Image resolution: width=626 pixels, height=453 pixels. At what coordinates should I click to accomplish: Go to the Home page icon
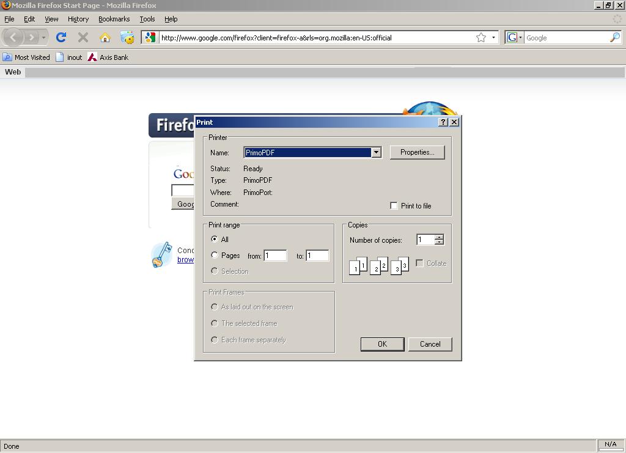(105, 37)
